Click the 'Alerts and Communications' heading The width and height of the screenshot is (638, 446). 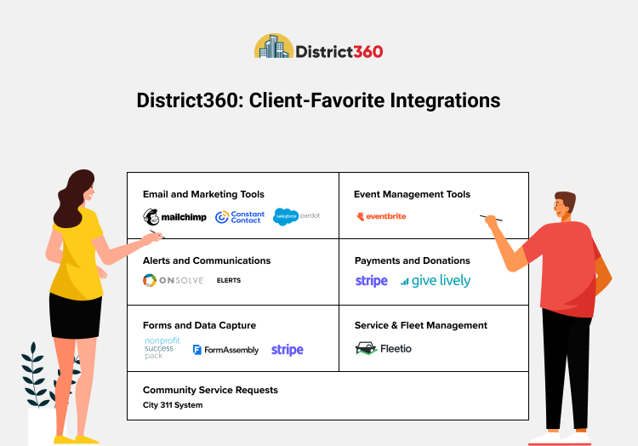pyautogui.click(x=207, y=260)
